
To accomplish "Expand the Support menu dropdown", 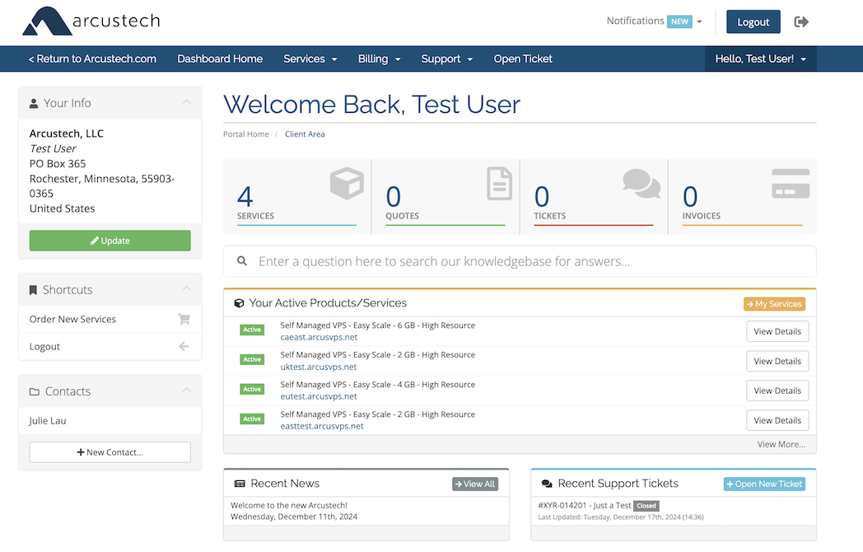I will tap(446, 59).
